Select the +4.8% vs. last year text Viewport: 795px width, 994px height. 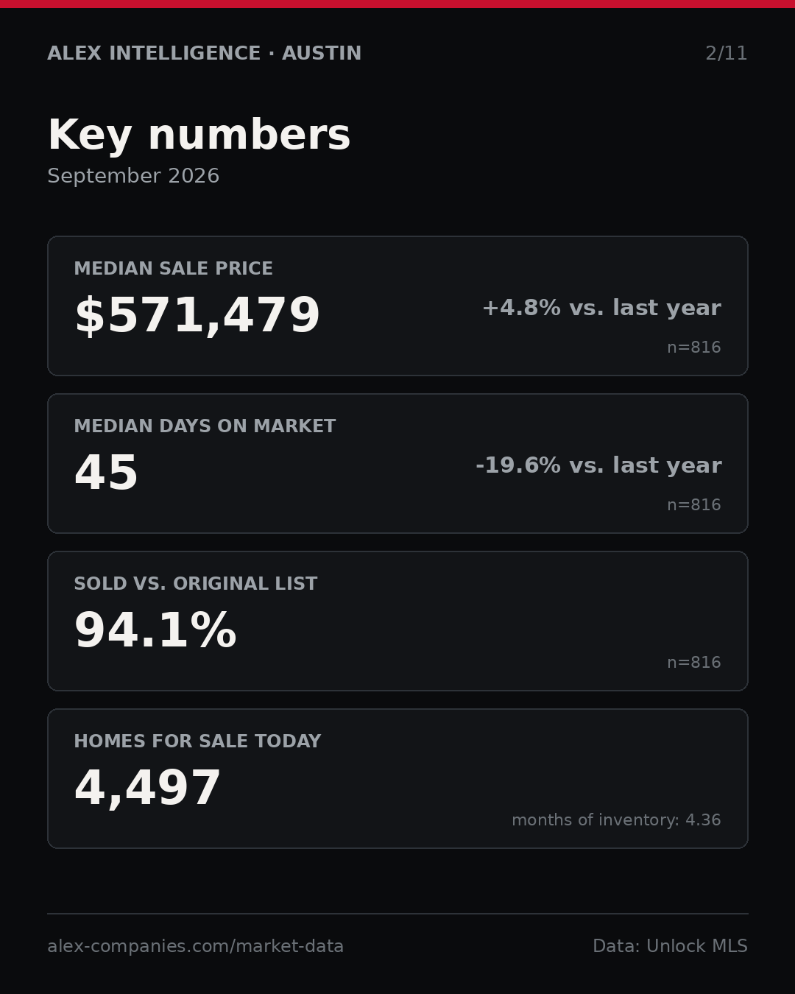[601, 308]
